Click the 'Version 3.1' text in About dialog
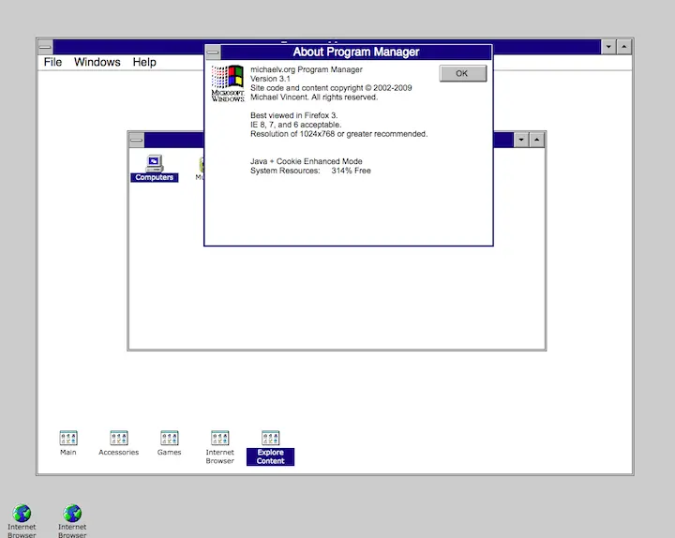675x538 pixels. click(270, 79)
